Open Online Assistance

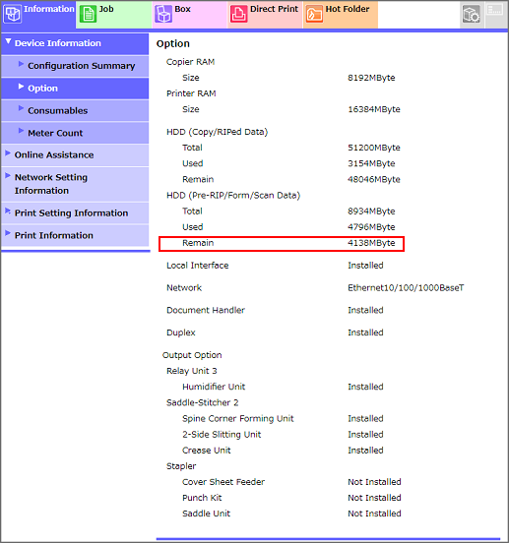(75, 155)
